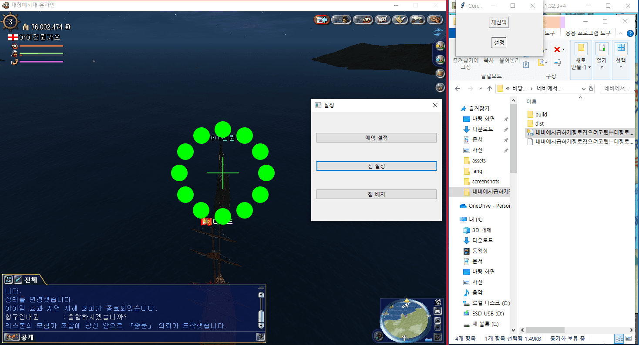Screen dimensions: 639x345
Task: Open the gears system settings icon in game toolbar
Action: tap(435, 20)
